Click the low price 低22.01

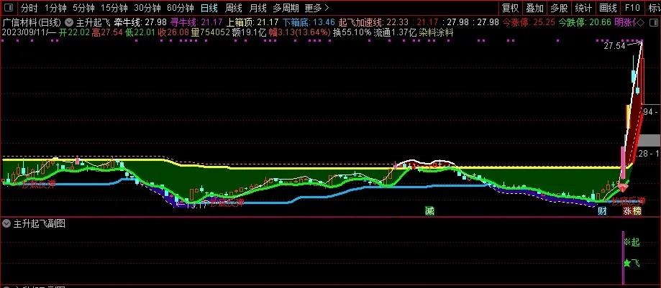(x=140, y=32)
